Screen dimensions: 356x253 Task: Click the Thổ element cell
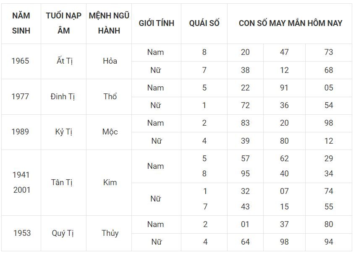pos(110,96)
